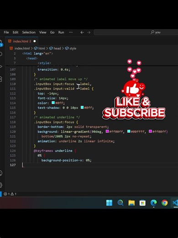Click the html breadcrumb segment
178x238 pixels.
point(42,49)
